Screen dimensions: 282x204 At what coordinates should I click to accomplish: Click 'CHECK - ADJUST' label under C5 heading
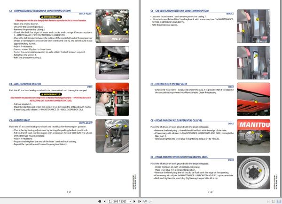click(86, 123)
